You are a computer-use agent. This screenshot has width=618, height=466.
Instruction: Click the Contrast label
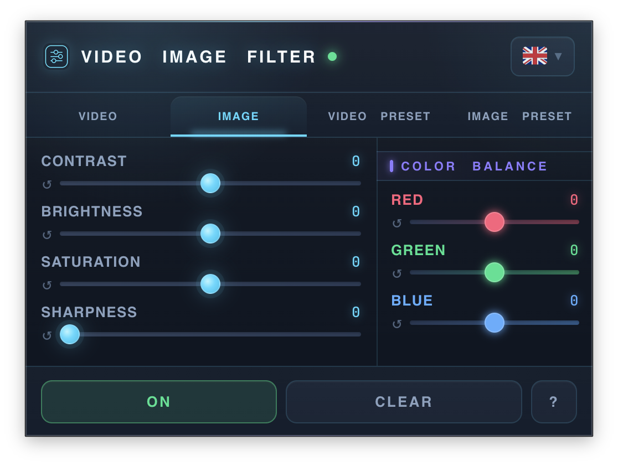click(x=84, y=161)
